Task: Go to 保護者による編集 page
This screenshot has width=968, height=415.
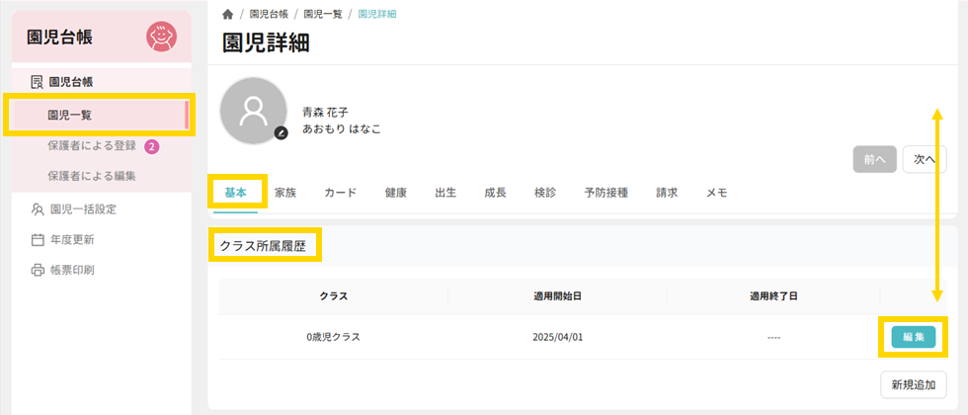Action: tap(92, 176)
